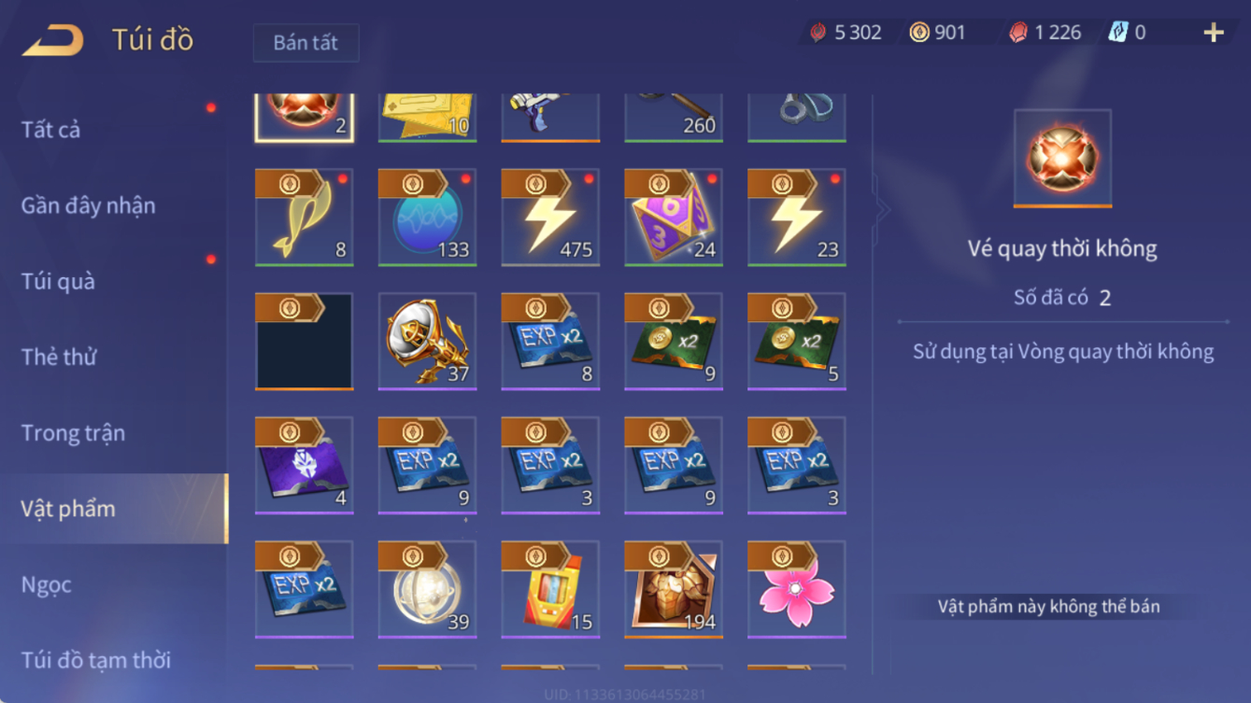1251x703 pixels.
Task: Select the globe orb item with count 39
Action: pos(427,590)
